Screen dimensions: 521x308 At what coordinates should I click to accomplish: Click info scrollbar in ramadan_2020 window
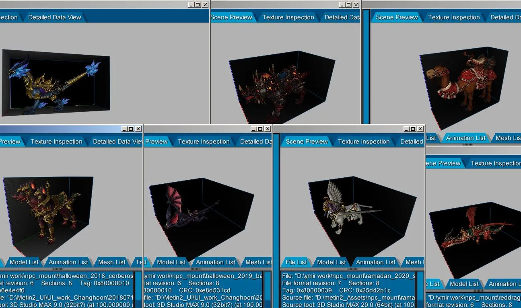420,290
